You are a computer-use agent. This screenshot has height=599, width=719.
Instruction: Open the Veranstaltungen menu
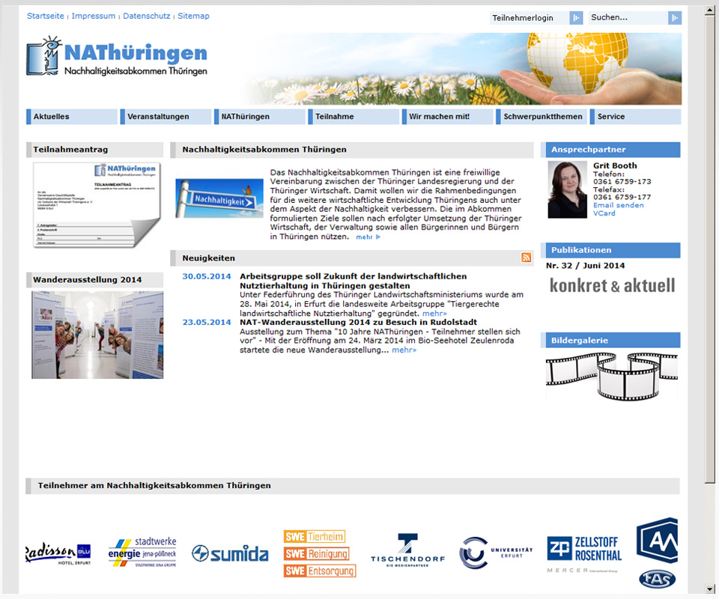pyautogui.click(x=166, y=116)
